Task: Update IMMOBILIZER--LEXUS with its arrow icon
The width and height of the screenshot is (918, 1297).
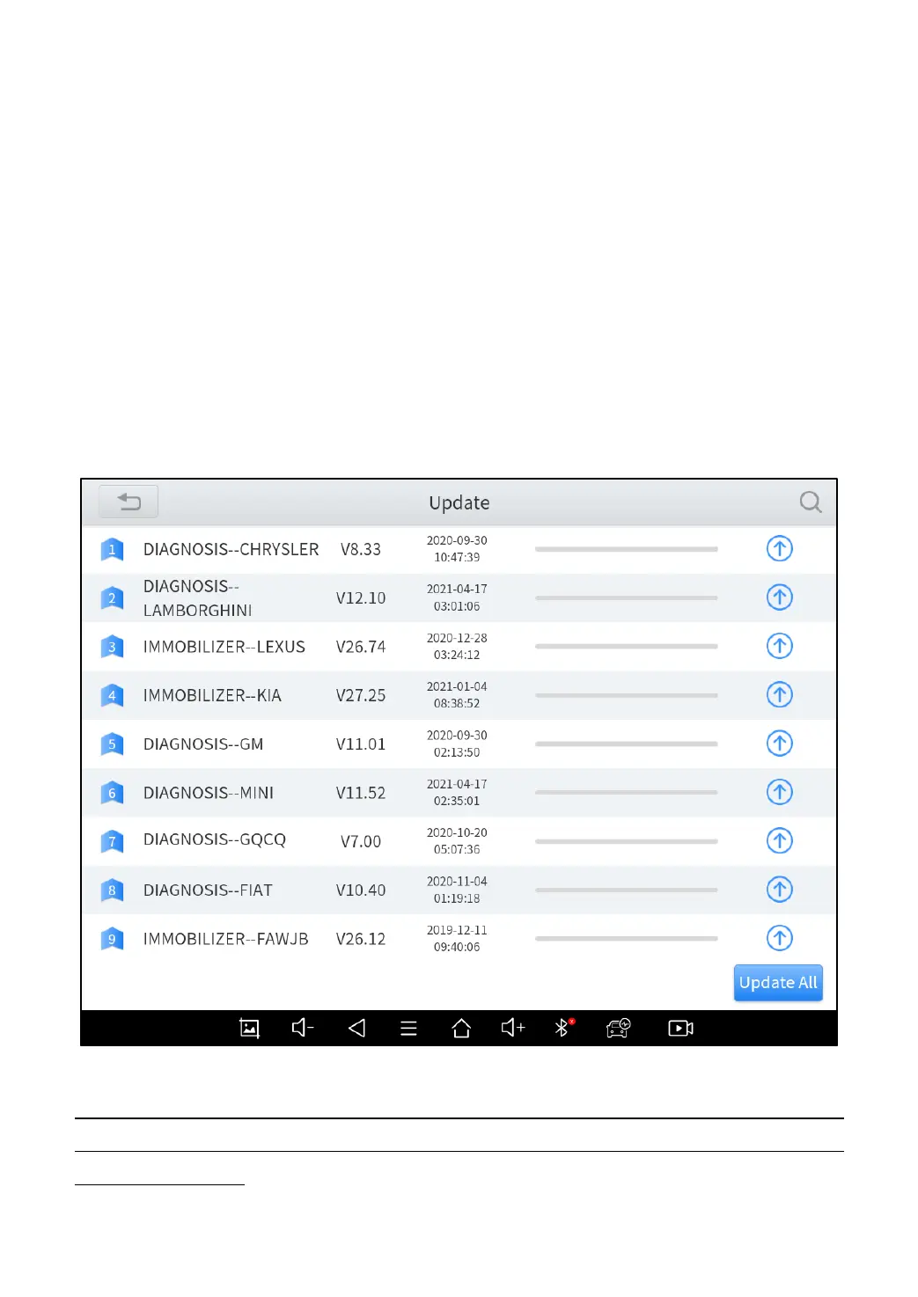Action: coord(779,646)
